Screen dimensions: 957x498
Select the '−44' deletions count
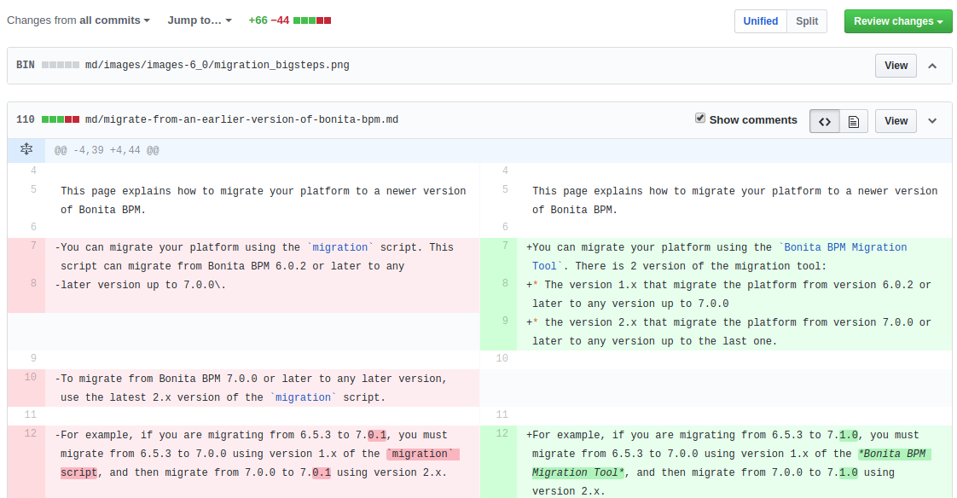(280, 20)
